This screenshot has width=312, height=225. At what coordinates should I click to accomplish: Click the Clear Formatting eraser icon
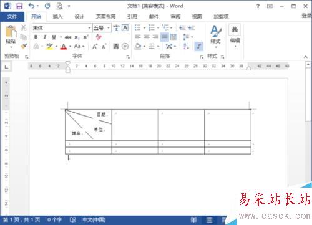pos(99,37)
